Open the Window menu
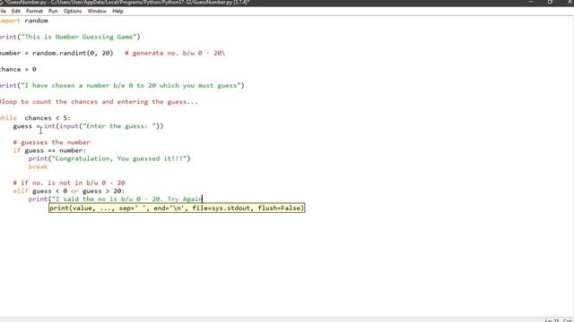 click(x=97, y=11)
